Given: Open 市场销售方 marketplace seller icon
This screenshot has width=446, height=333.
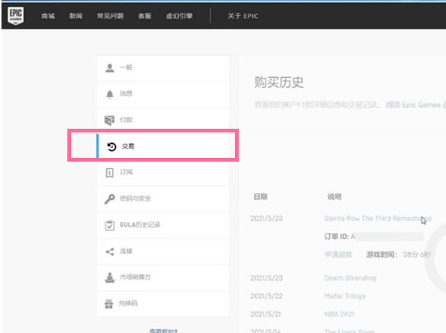Looking at the screenshot, I should pos(109,278).
